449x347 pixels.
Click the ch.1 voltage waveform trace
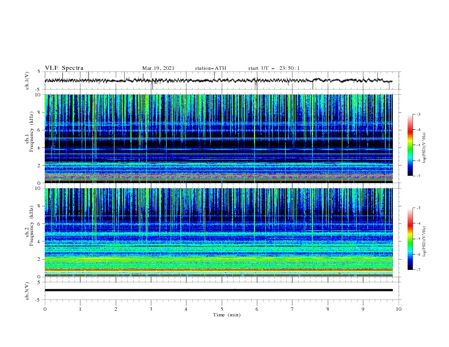[218, 81]
